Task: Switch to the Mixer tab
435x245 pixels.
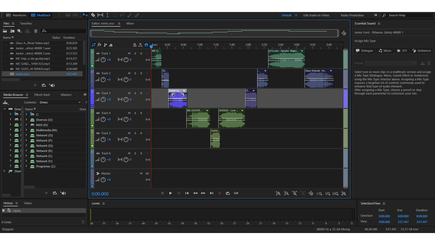Action: (130, 23)
